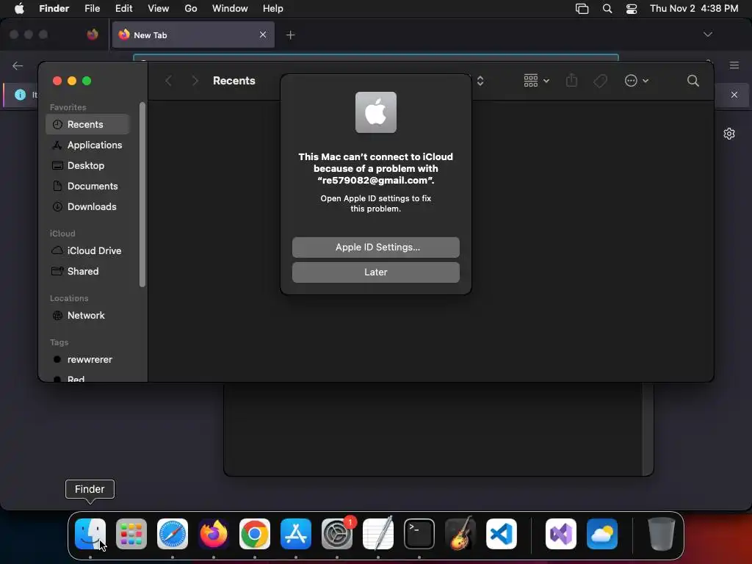Open Launchpad from the Dock
The width and height of the screenshot is (752, 564).
coord(131,534)
